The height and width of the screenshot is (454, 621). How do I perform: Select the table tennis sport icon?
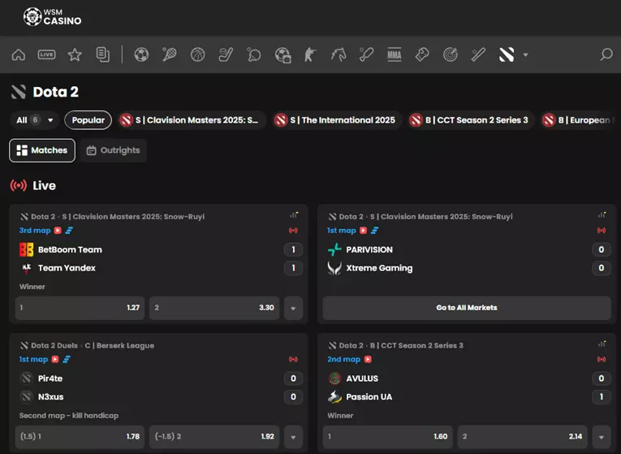(x=254, y=54)
